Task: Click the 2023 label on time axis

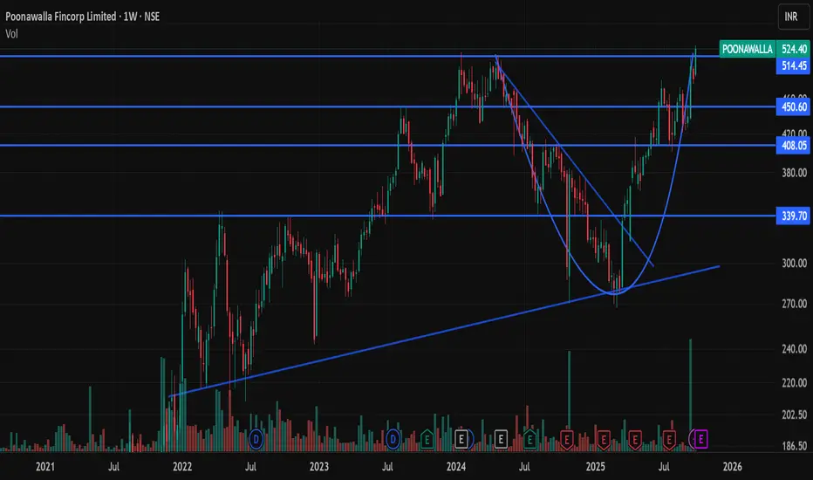Action: point(319,467)
